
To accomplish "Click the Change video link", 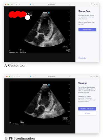I will point(82,58).
